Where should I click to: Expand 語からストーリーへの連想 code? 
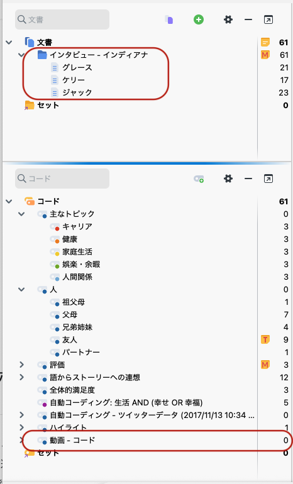click(x=21, y=377)
